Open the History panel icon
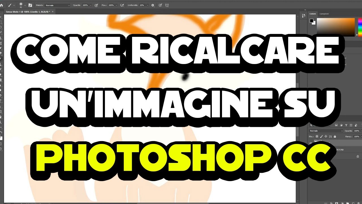The width and height of the screenshot is (362, 204). [x=303, y=16]
